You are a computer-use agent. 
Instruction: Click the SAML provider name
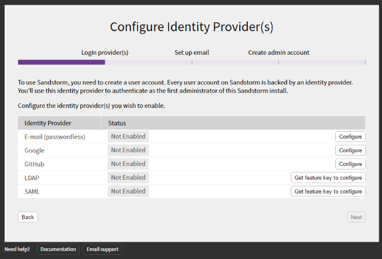[32, 191]
